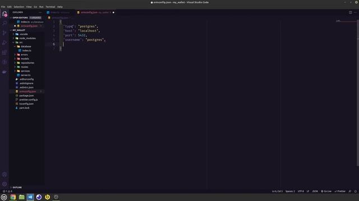Open the Selection menu

[x=19, y=7]
